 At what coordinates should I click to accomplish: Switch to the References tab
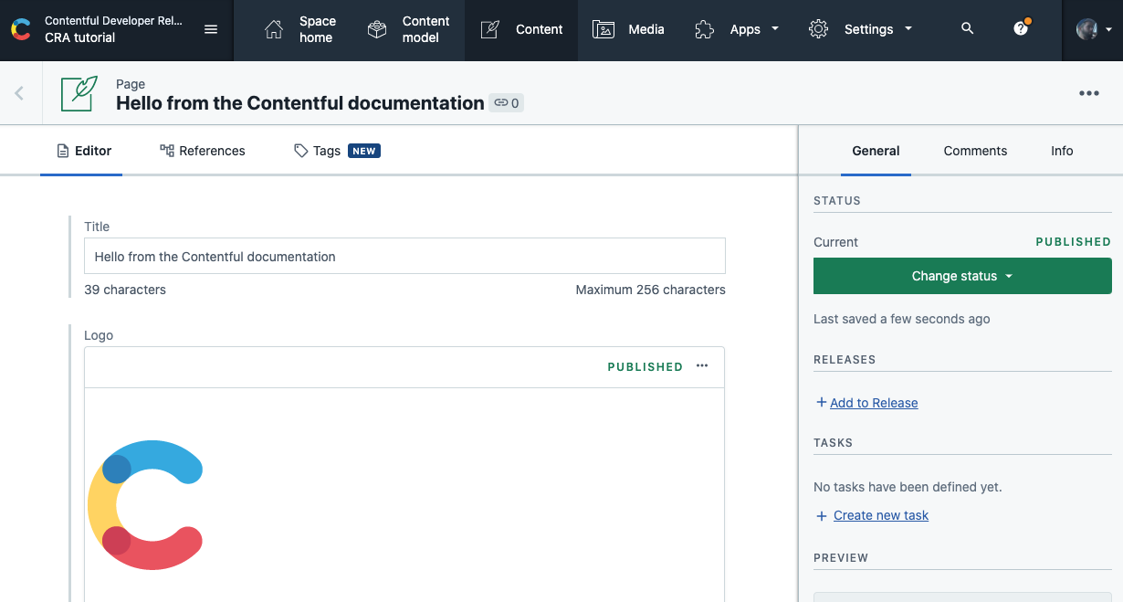(203, 151)
